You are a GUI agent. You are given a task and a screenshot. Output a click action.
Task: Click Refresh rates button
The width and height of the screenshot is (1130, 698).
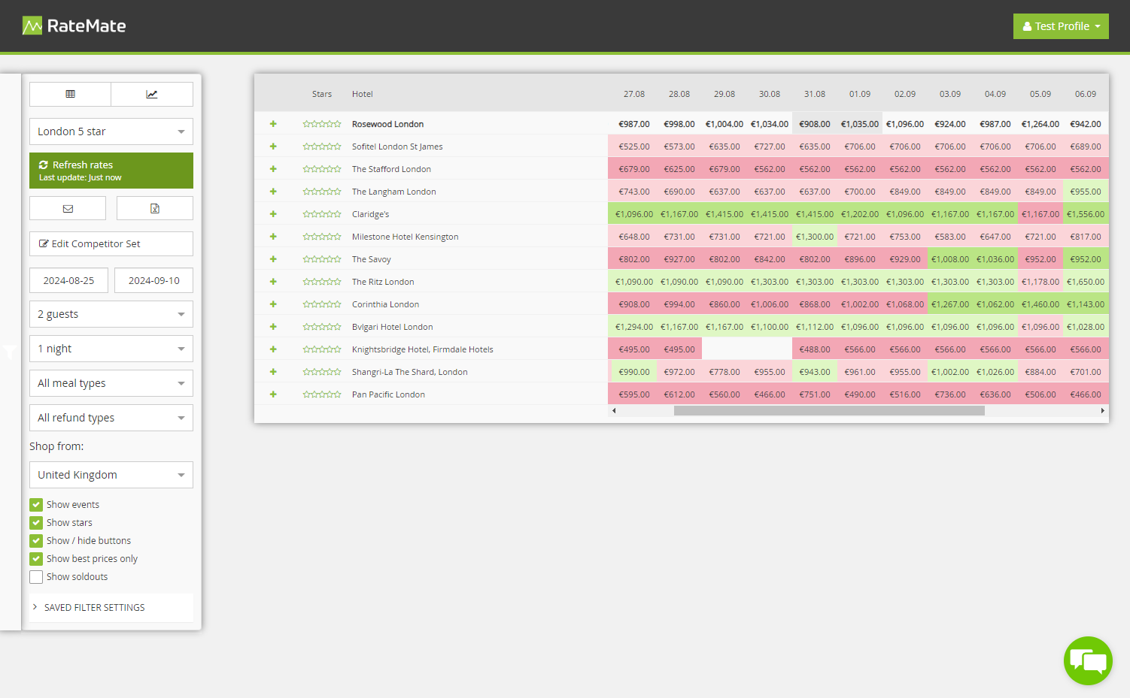tap(111, 171)
